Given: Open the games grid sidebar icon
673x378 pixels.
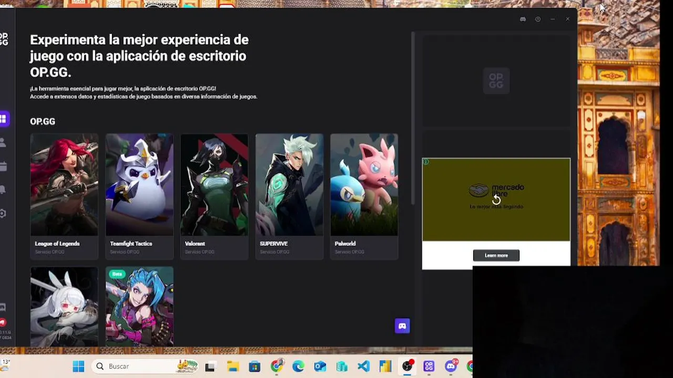Looking at the screenshot, I should click(x=3, y=119).
